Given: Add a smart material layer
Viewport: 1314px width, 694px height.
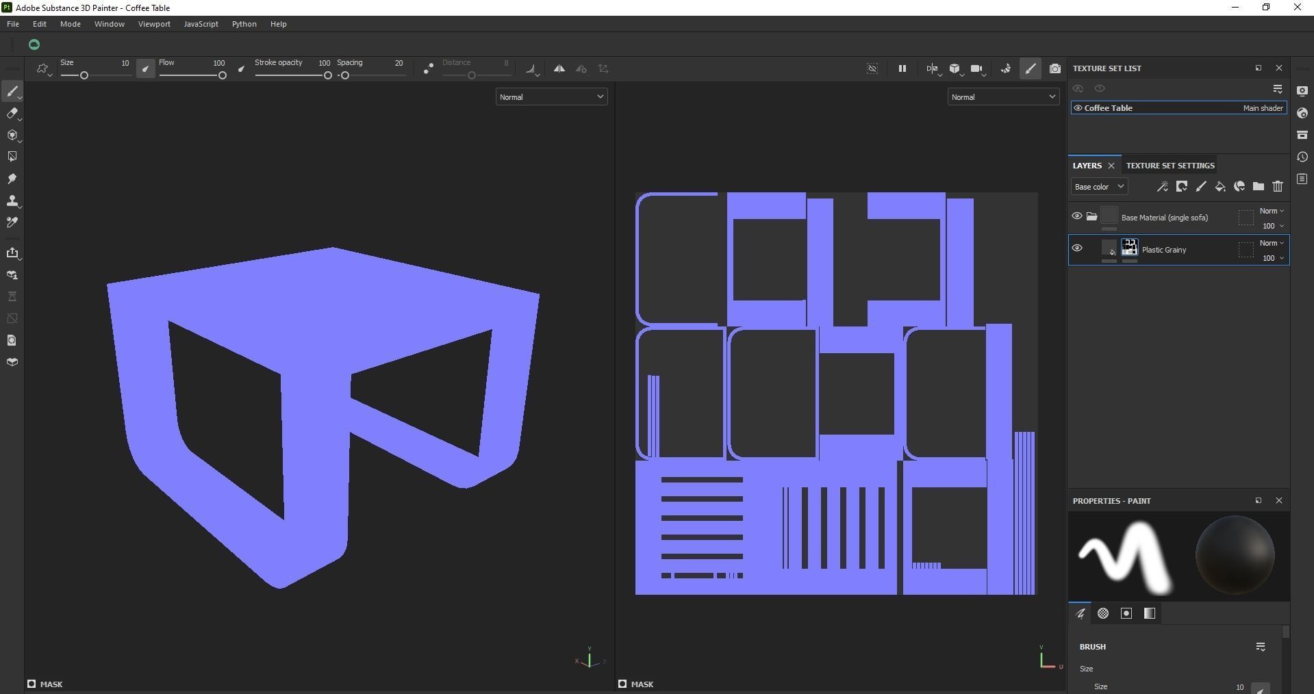Looking at the screenshot, I should pos(1239,186).
